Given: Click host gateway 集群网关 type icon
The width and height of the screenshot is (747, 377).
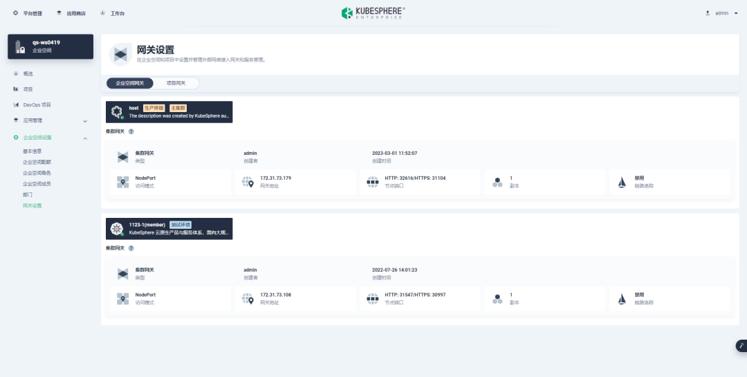Looking at the screenshot, I should pyautogui.click(x=123, y=157).
